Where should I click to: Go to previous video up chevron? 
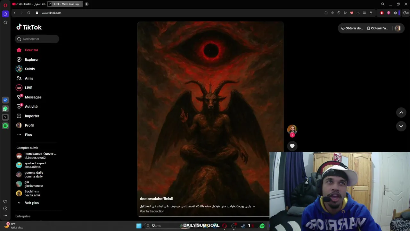[401, 113]
